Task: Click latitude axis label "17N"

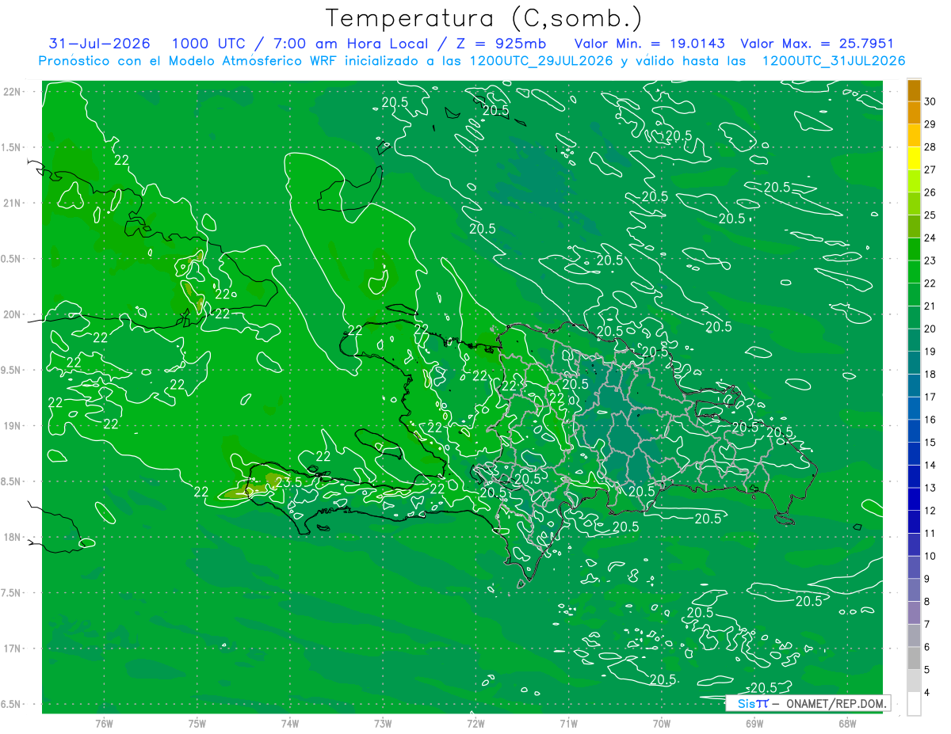Action: click(11, 648)
